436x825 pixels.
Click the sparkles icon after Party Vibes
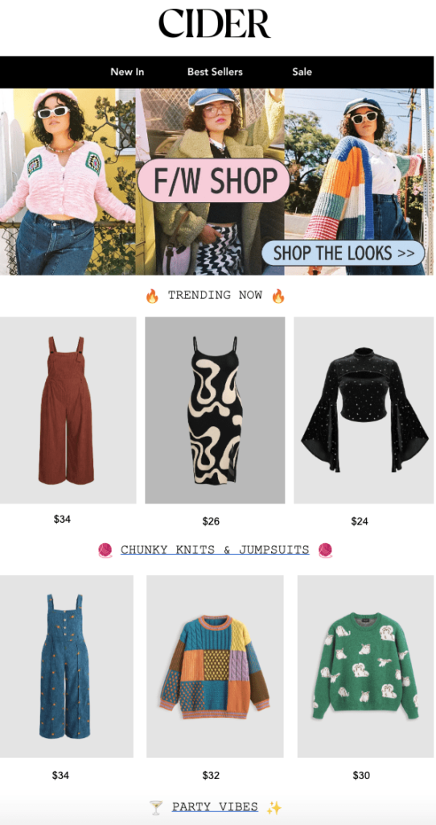coord(274,807)
